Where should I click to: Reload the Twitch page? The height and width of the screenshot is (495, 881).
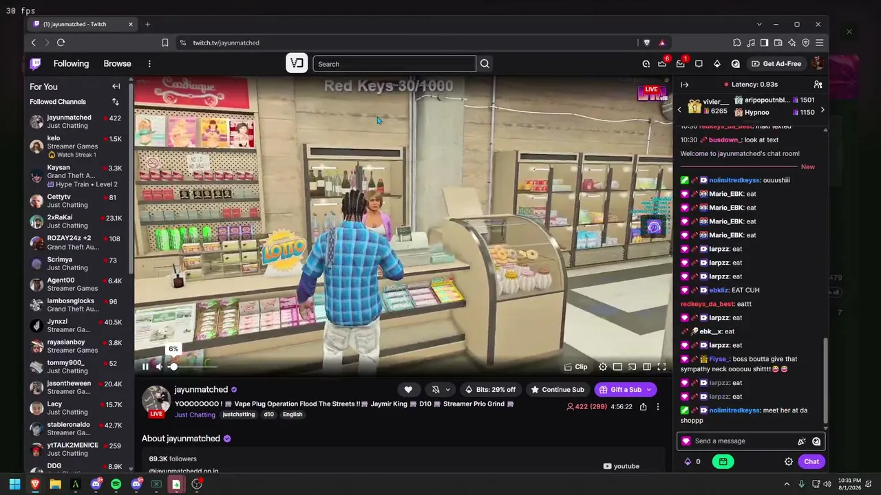[x=61, y=43]
